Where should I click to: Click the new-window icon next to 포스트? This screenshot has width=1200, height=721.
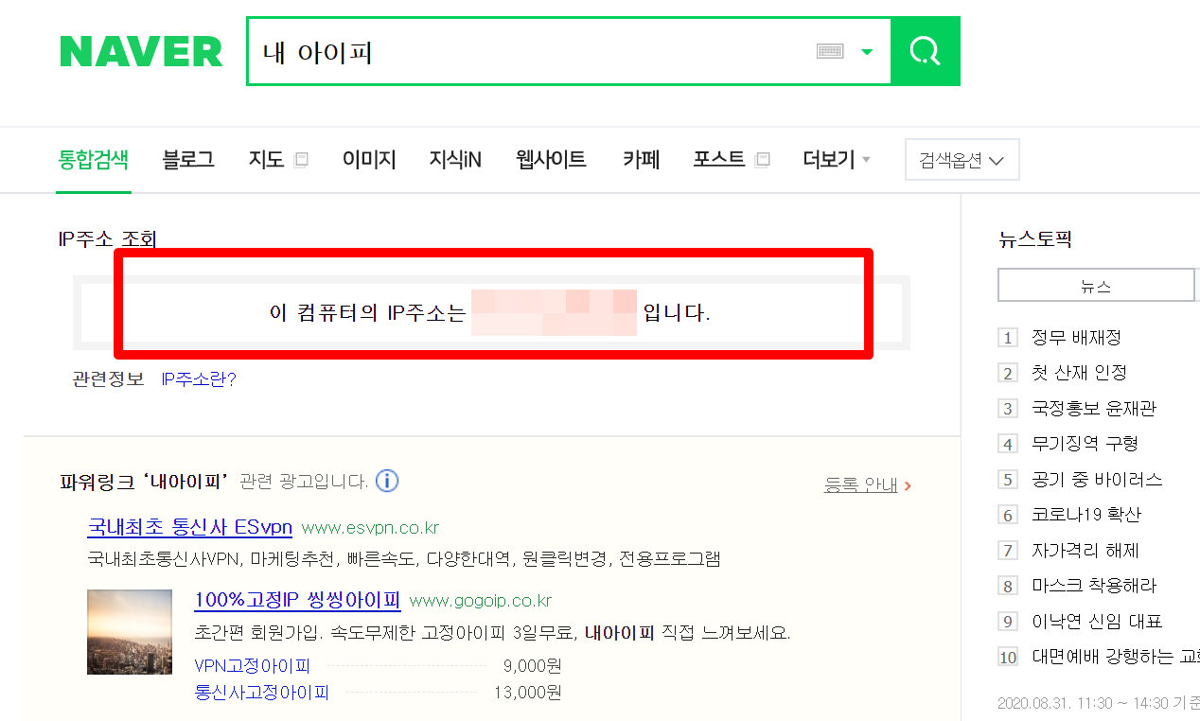tap(761, 161)
